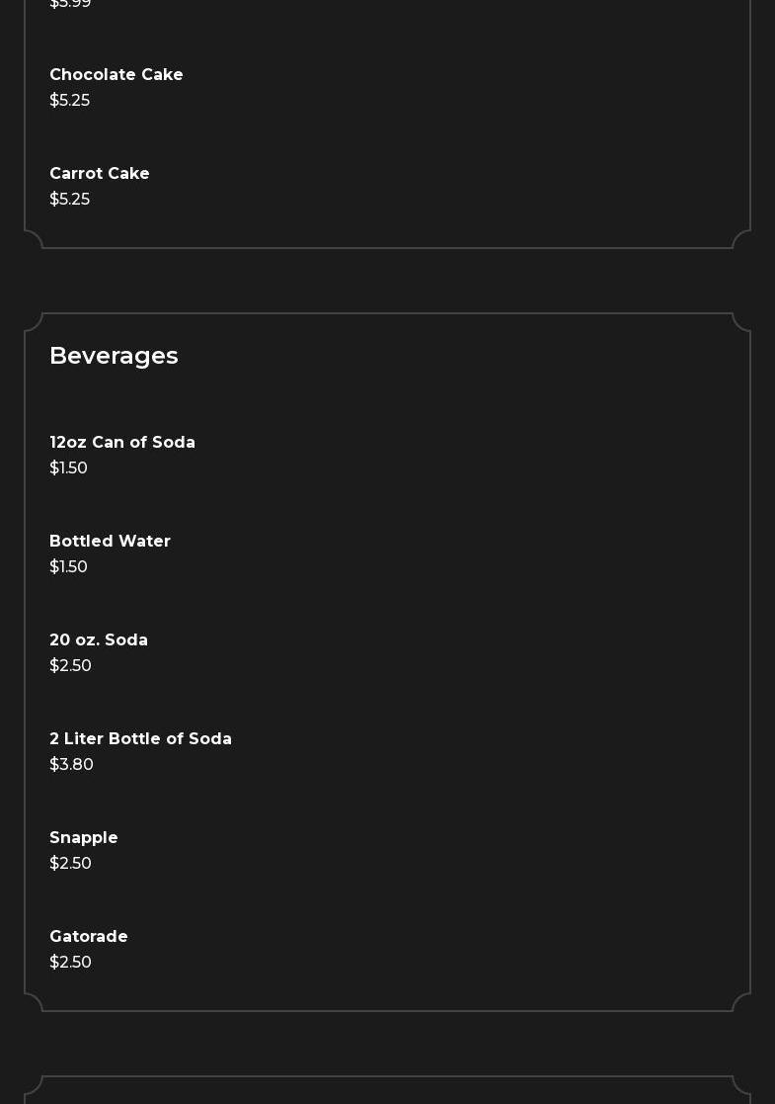Viewport: 775px width, 1104px height.
Task: Click the Carrot Cake $5.25 price
Action: pyautogui.click(x=69, y=200)
